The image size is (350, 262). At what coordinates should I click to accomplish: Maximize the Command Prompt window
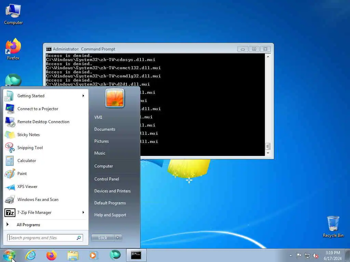click(254, 49)
